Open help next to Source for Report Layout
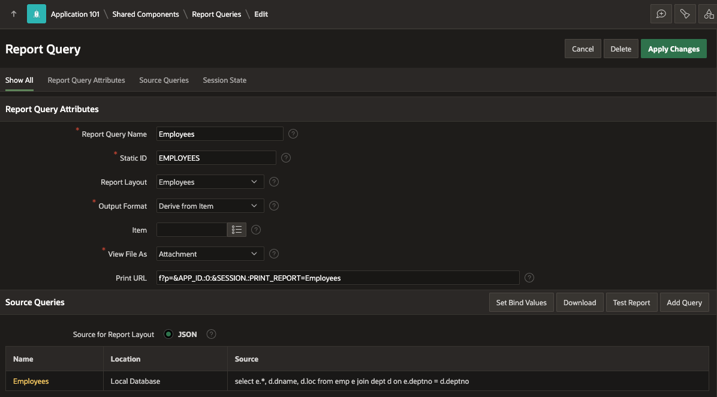 coord(211,334)
